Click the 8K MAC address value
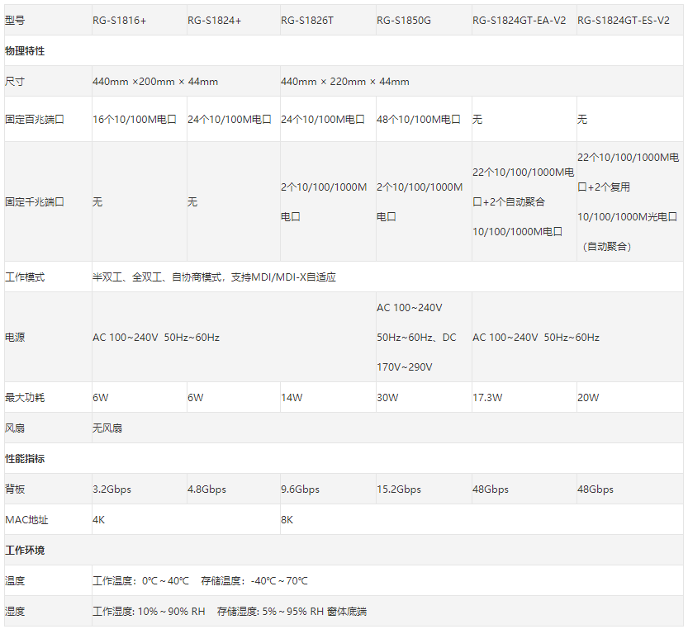The width and height of the screenshot is (688, 629). pyautogui.click(x=287, y=520)
